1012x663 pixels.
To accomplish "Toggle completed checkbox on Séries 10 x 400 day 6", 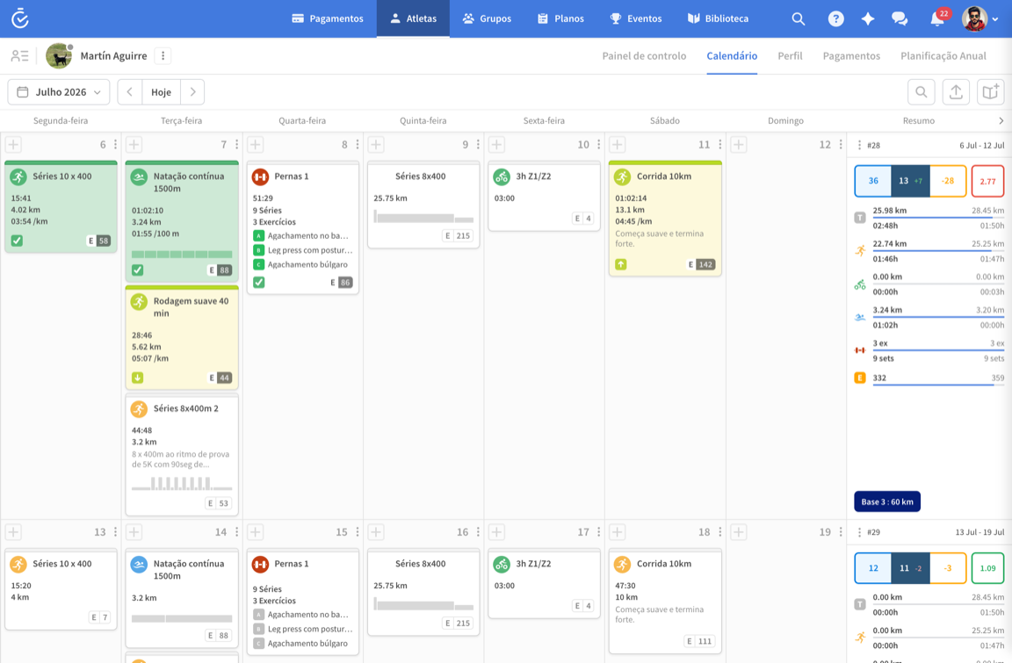I will [17, 241].
